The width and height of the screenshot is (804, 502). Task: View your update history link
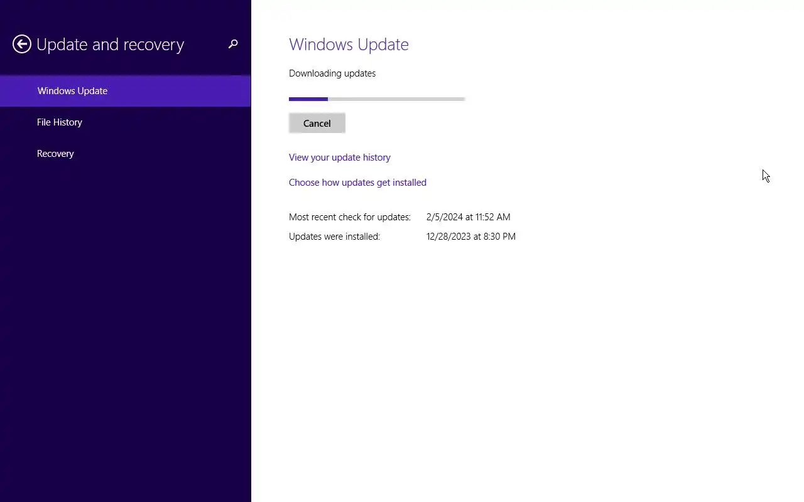[x=340, y=158]
